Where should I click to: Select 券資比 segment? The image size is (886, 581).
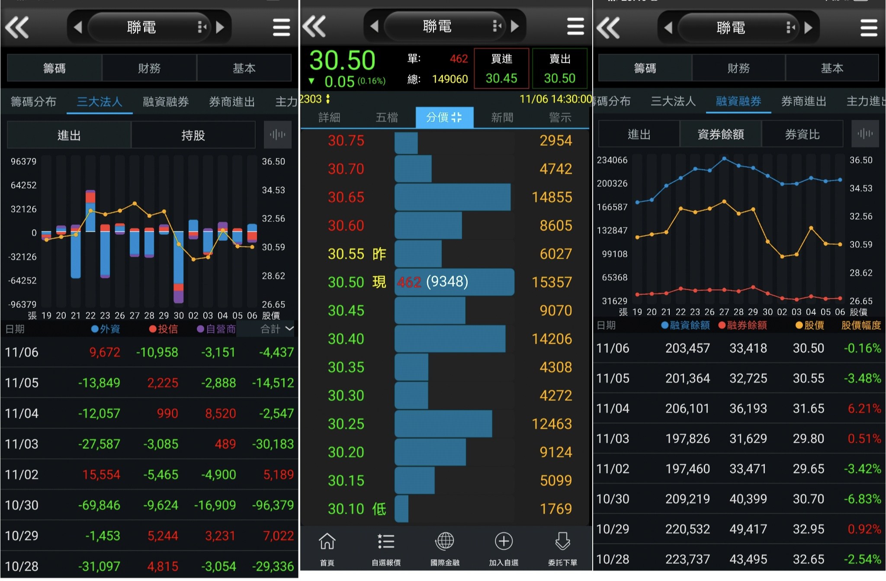pos(802,134)
